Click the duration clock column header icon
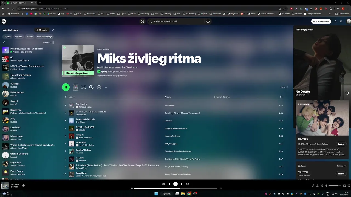 pos(281,97)
